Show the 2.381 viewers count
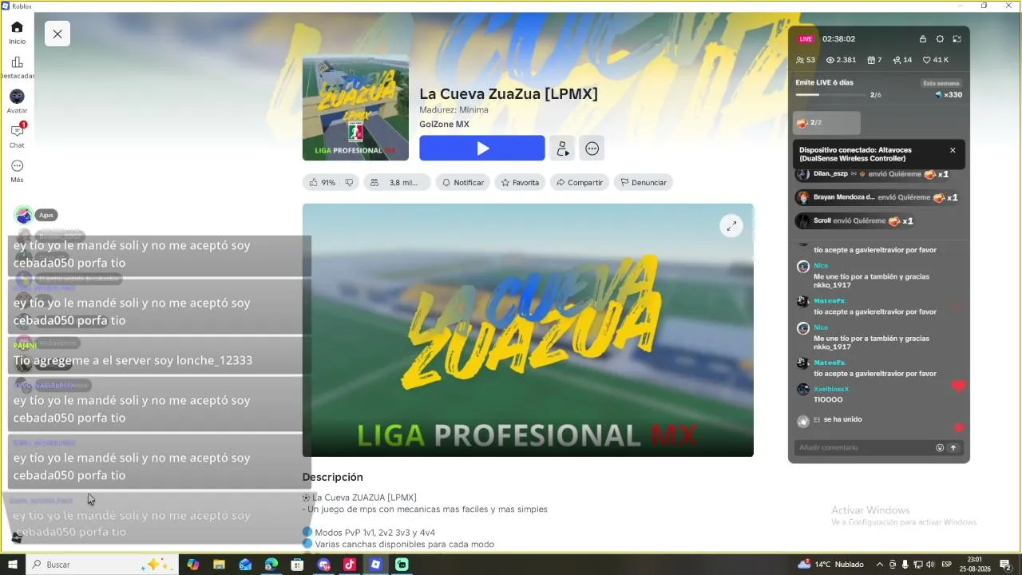 pos(841,60)
